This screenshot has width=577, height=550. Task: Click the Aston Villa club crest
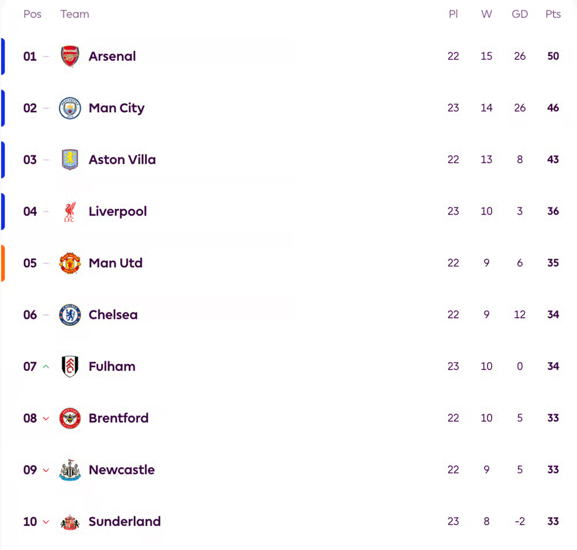[69, 160]
